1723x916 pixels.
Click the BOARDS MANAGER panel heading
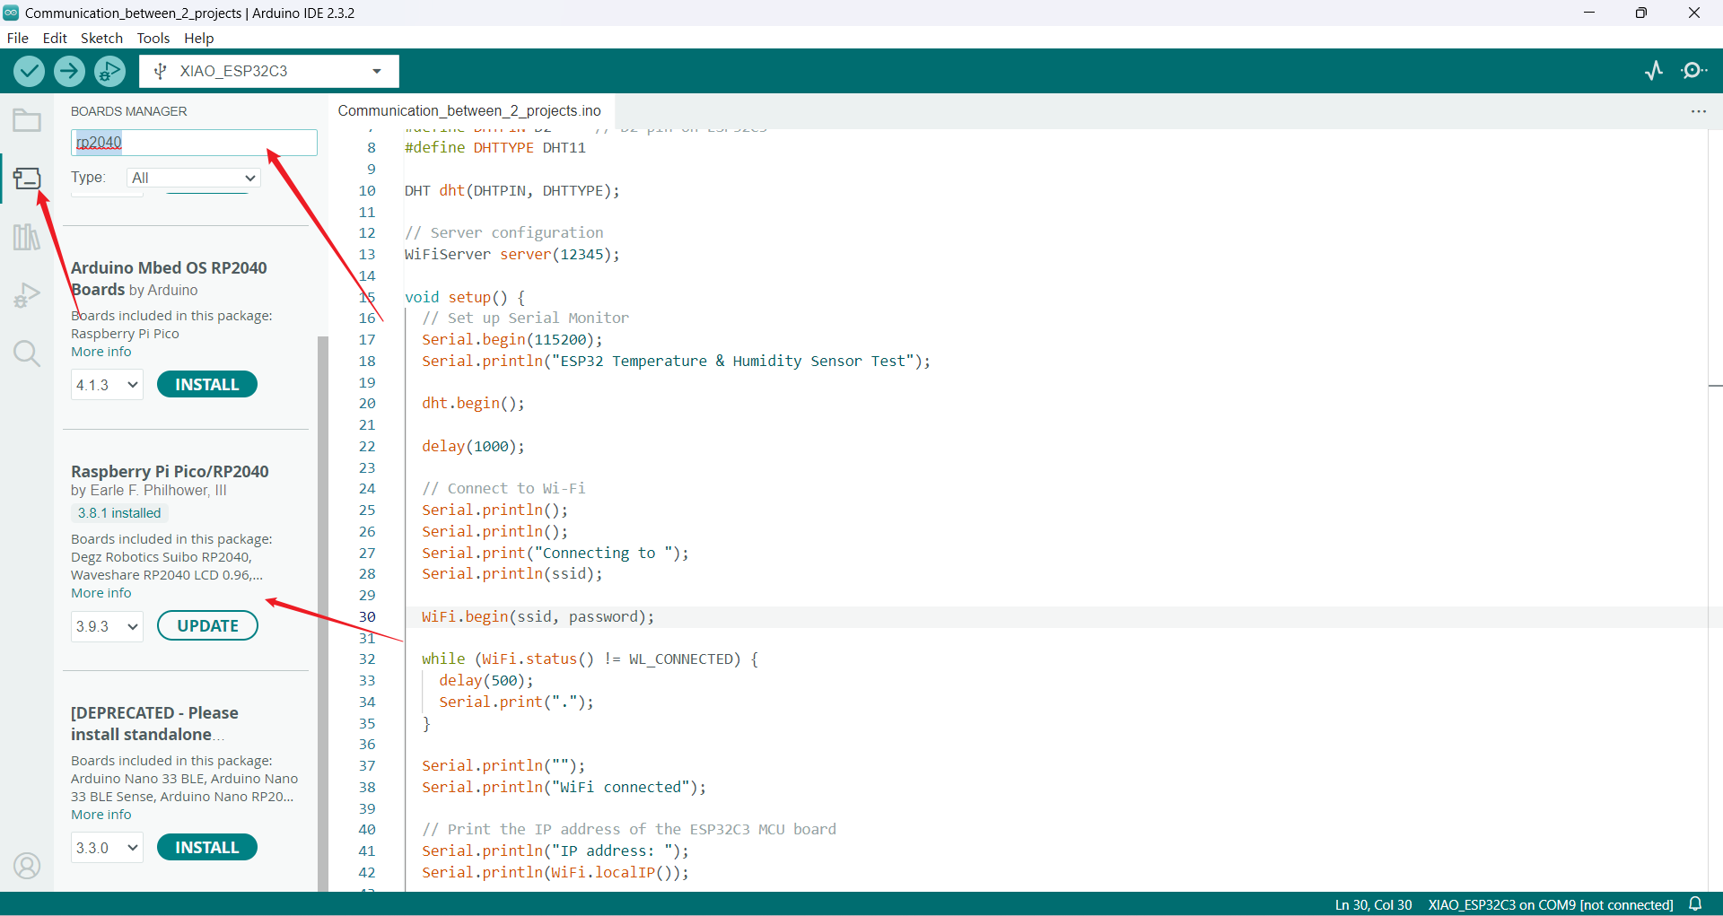pyautogui.click(x=129, y=111)
